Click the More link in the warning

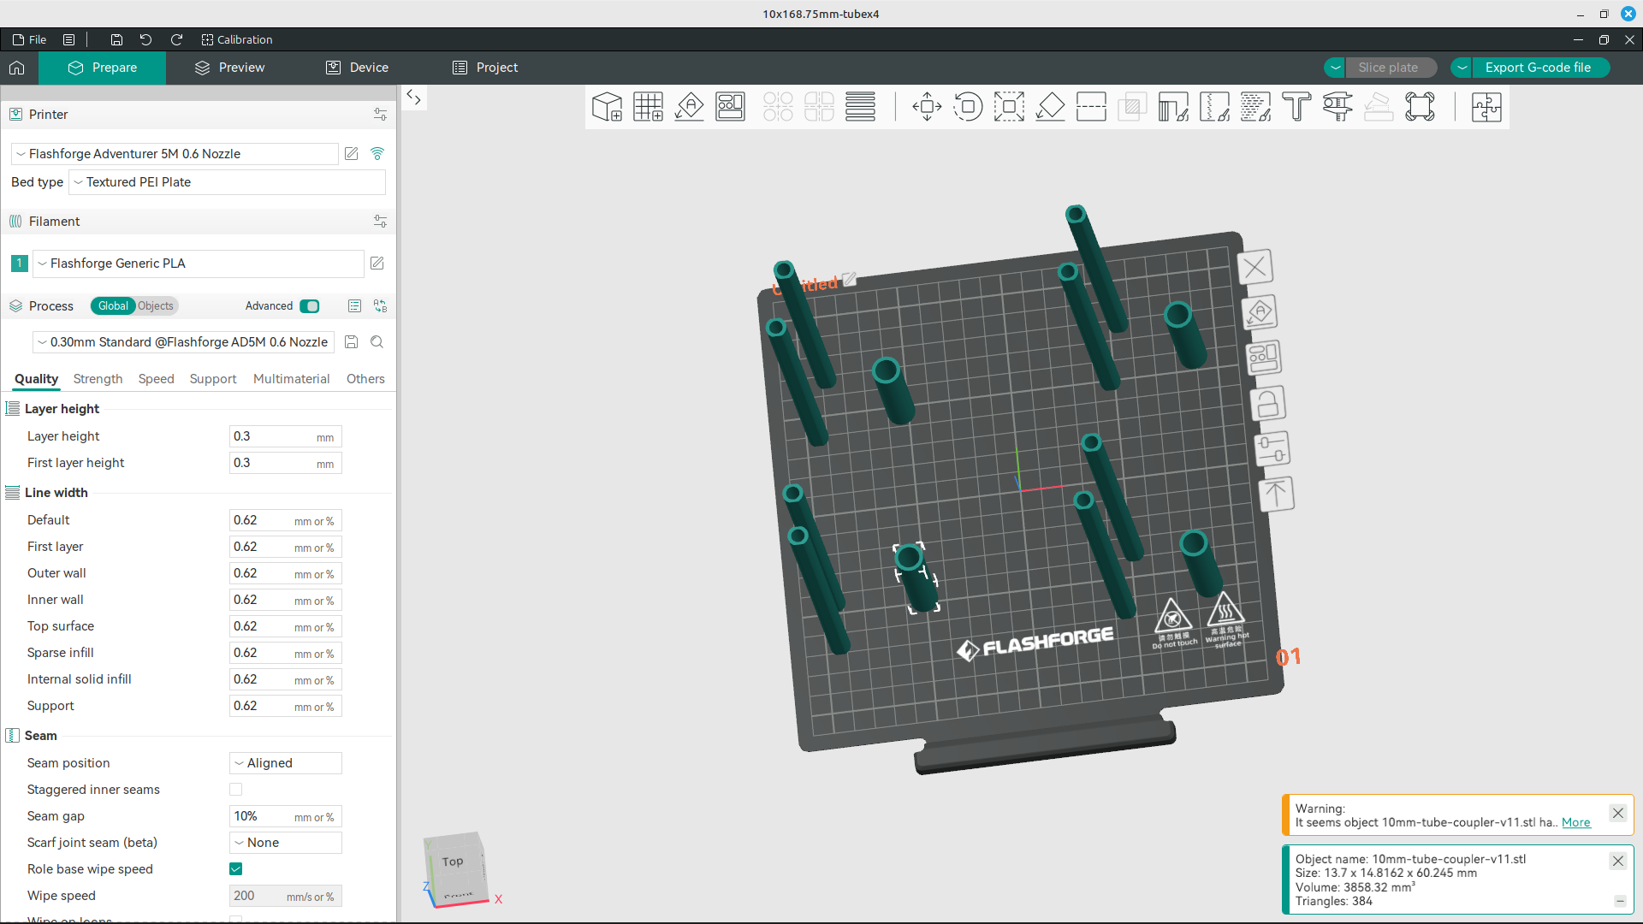coord(1575,822)
